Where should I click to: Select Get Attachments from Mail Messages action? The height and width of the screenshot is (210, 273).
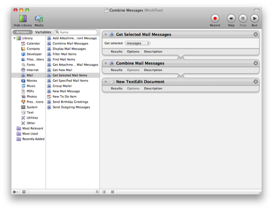[73, 65]
